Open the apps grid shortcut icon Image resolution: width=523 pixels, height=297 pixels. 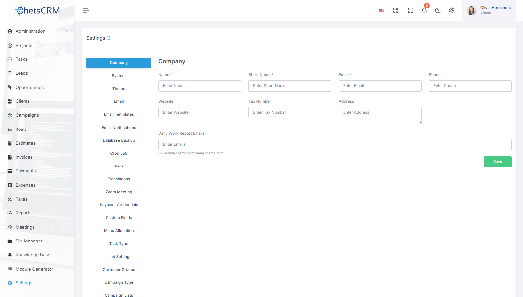396,11
